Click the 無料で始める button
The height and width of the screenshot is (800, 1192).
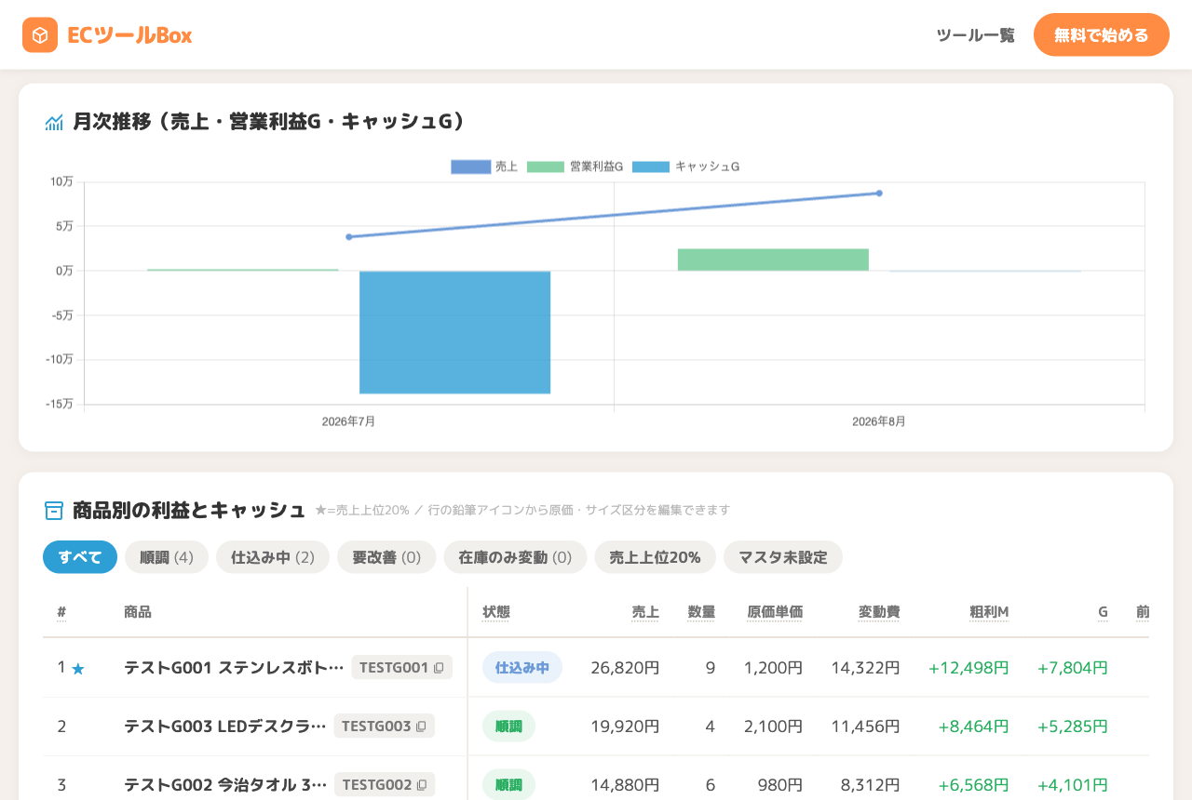1102,35
